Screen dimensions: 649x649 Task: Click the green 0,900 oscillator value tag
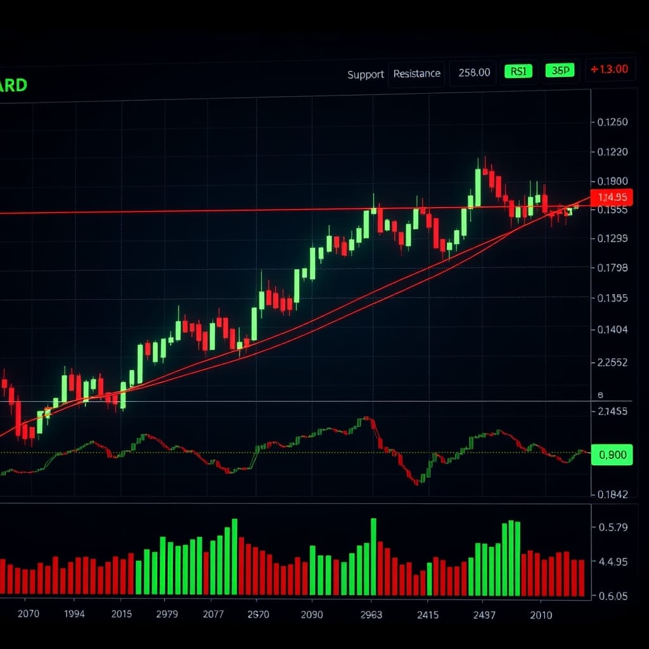[x=612, y=454]
